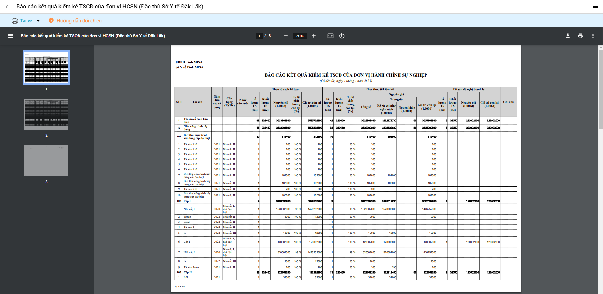Screen dimensions: 603x294
Task: Click the 'Tài sản đề nghị thanh lý' header
Action: [469, 89]
